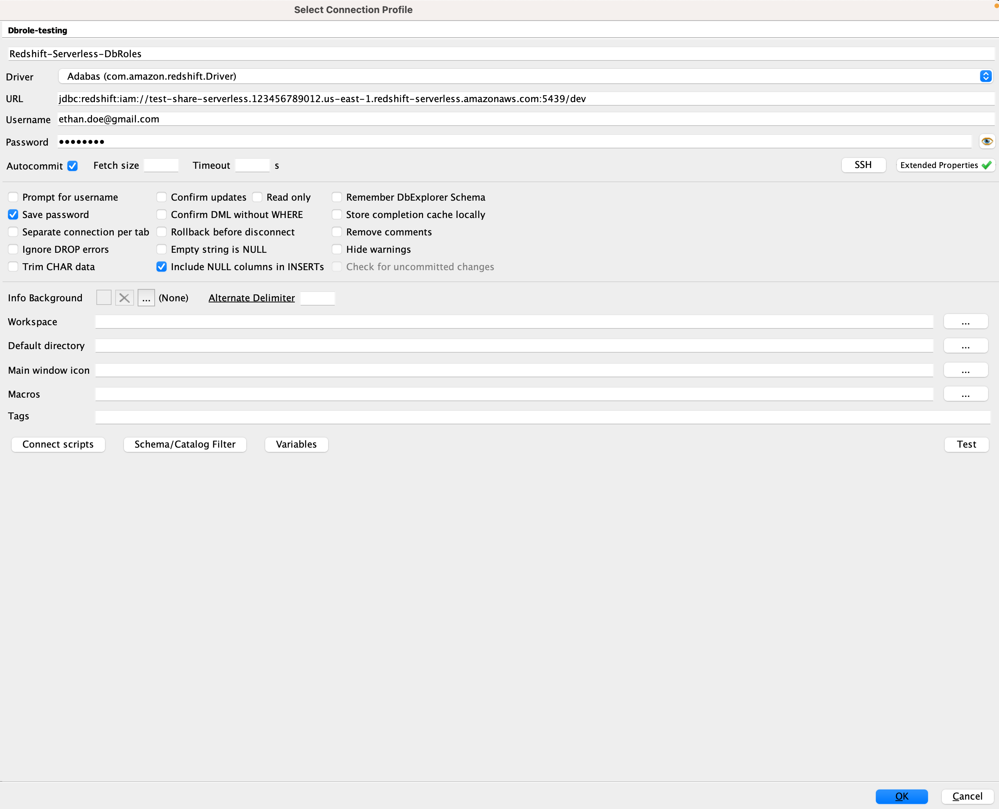The image size is (999, 809).
Task: Open info background color chooser ellipsis
Action: [x=146, y=298]
